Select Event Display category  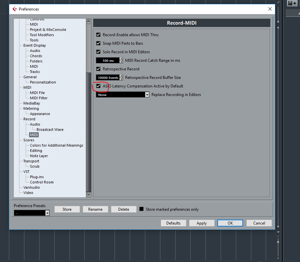tap(35, 45)
